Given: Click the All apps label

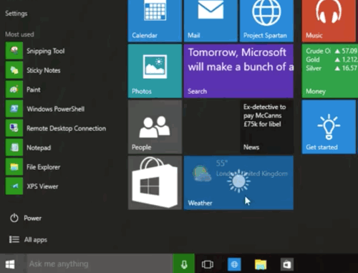Looking at the screenshot, I should click(x=36, y=240).
